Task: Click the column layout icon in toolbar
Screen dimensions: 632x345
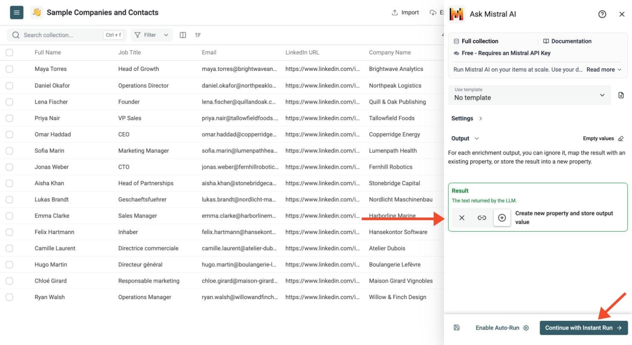Action: (x=183, y=35)
